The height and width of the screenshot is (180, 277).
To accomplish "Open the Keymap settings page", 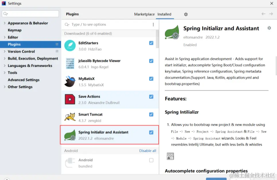I will point(15,30).
